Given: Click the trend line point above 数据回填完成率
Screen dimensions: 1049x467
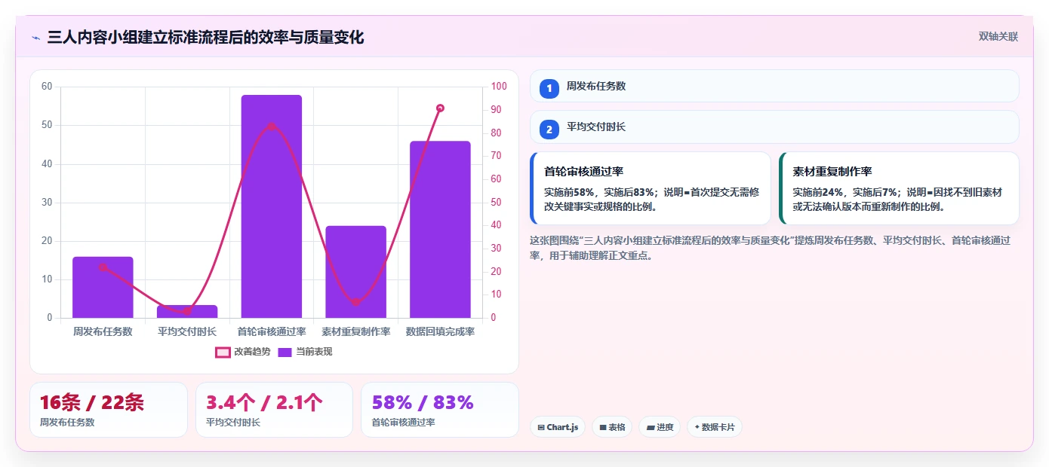Looking at the screenshot, I should (440, 108).
